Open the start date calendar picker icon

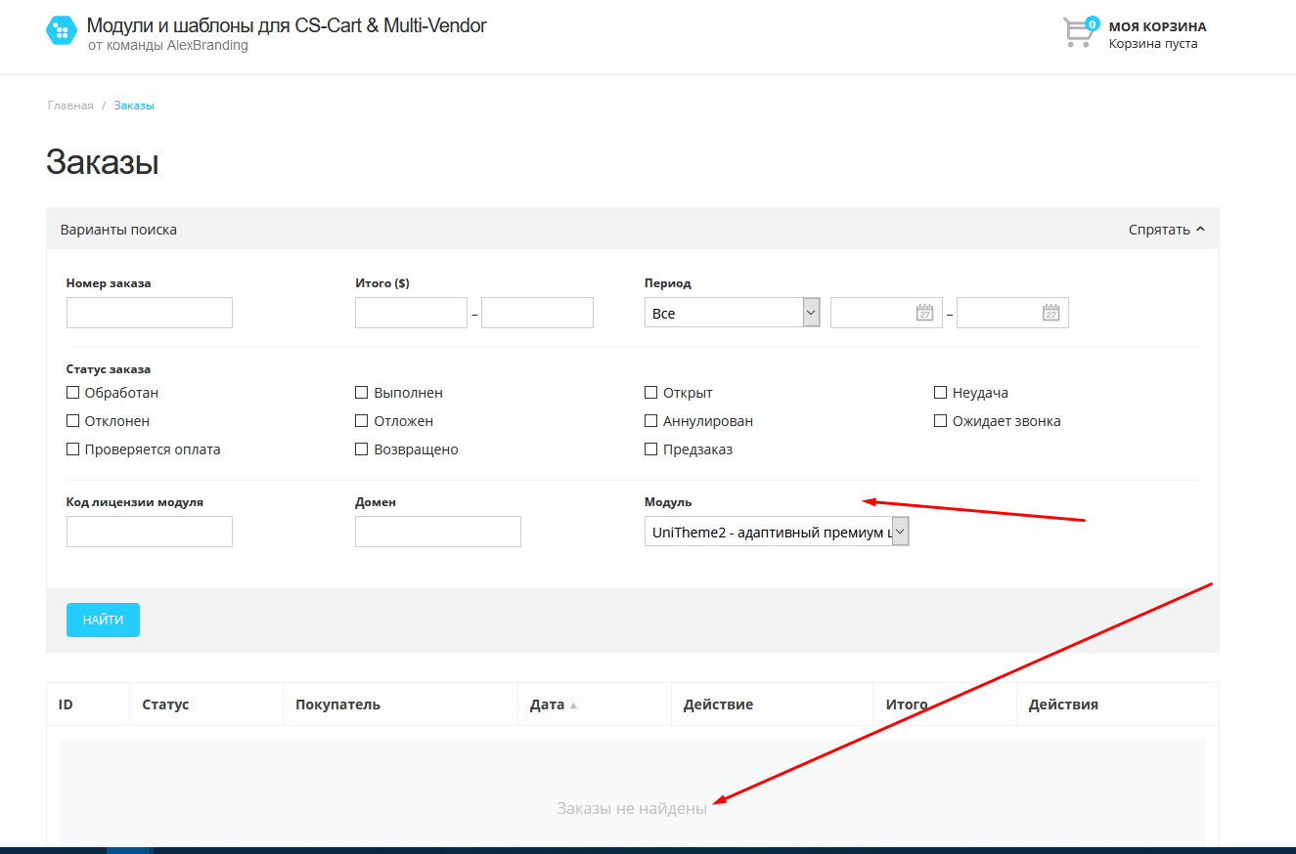click(x=924, y=313)
